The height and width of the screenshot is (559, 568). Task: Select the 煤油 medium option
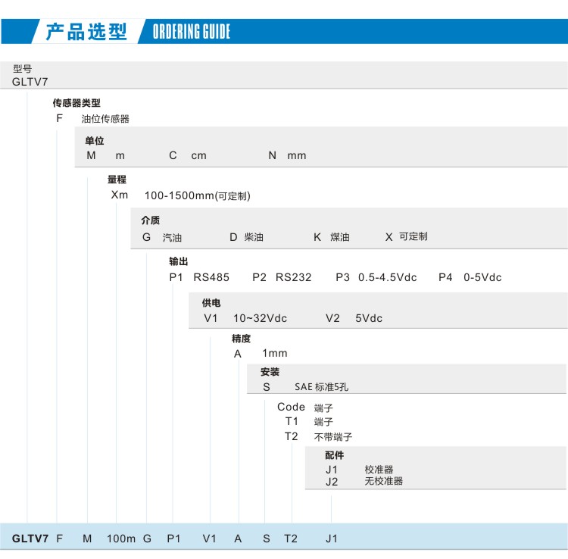click(340, 237)
